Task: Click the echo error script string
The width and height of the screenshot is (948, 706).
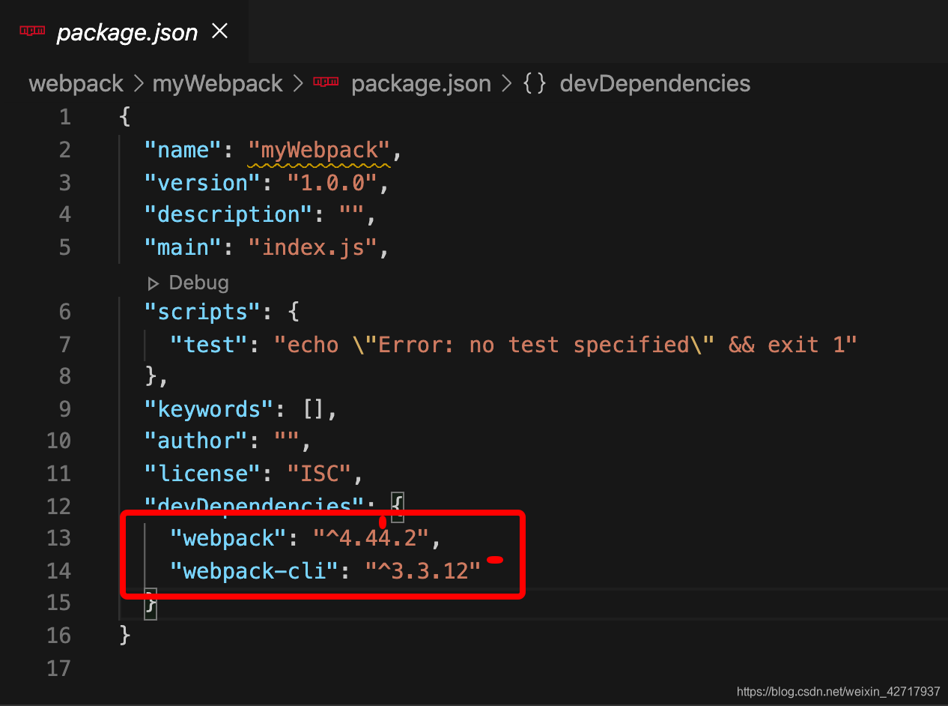Action: (565, 344)
